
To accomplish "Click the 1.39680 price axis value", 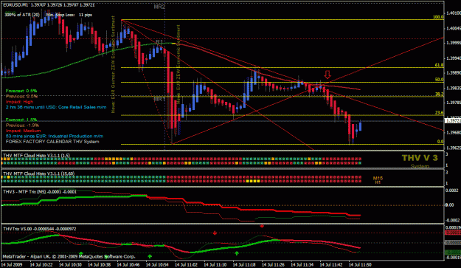I will tap(454, 133).
